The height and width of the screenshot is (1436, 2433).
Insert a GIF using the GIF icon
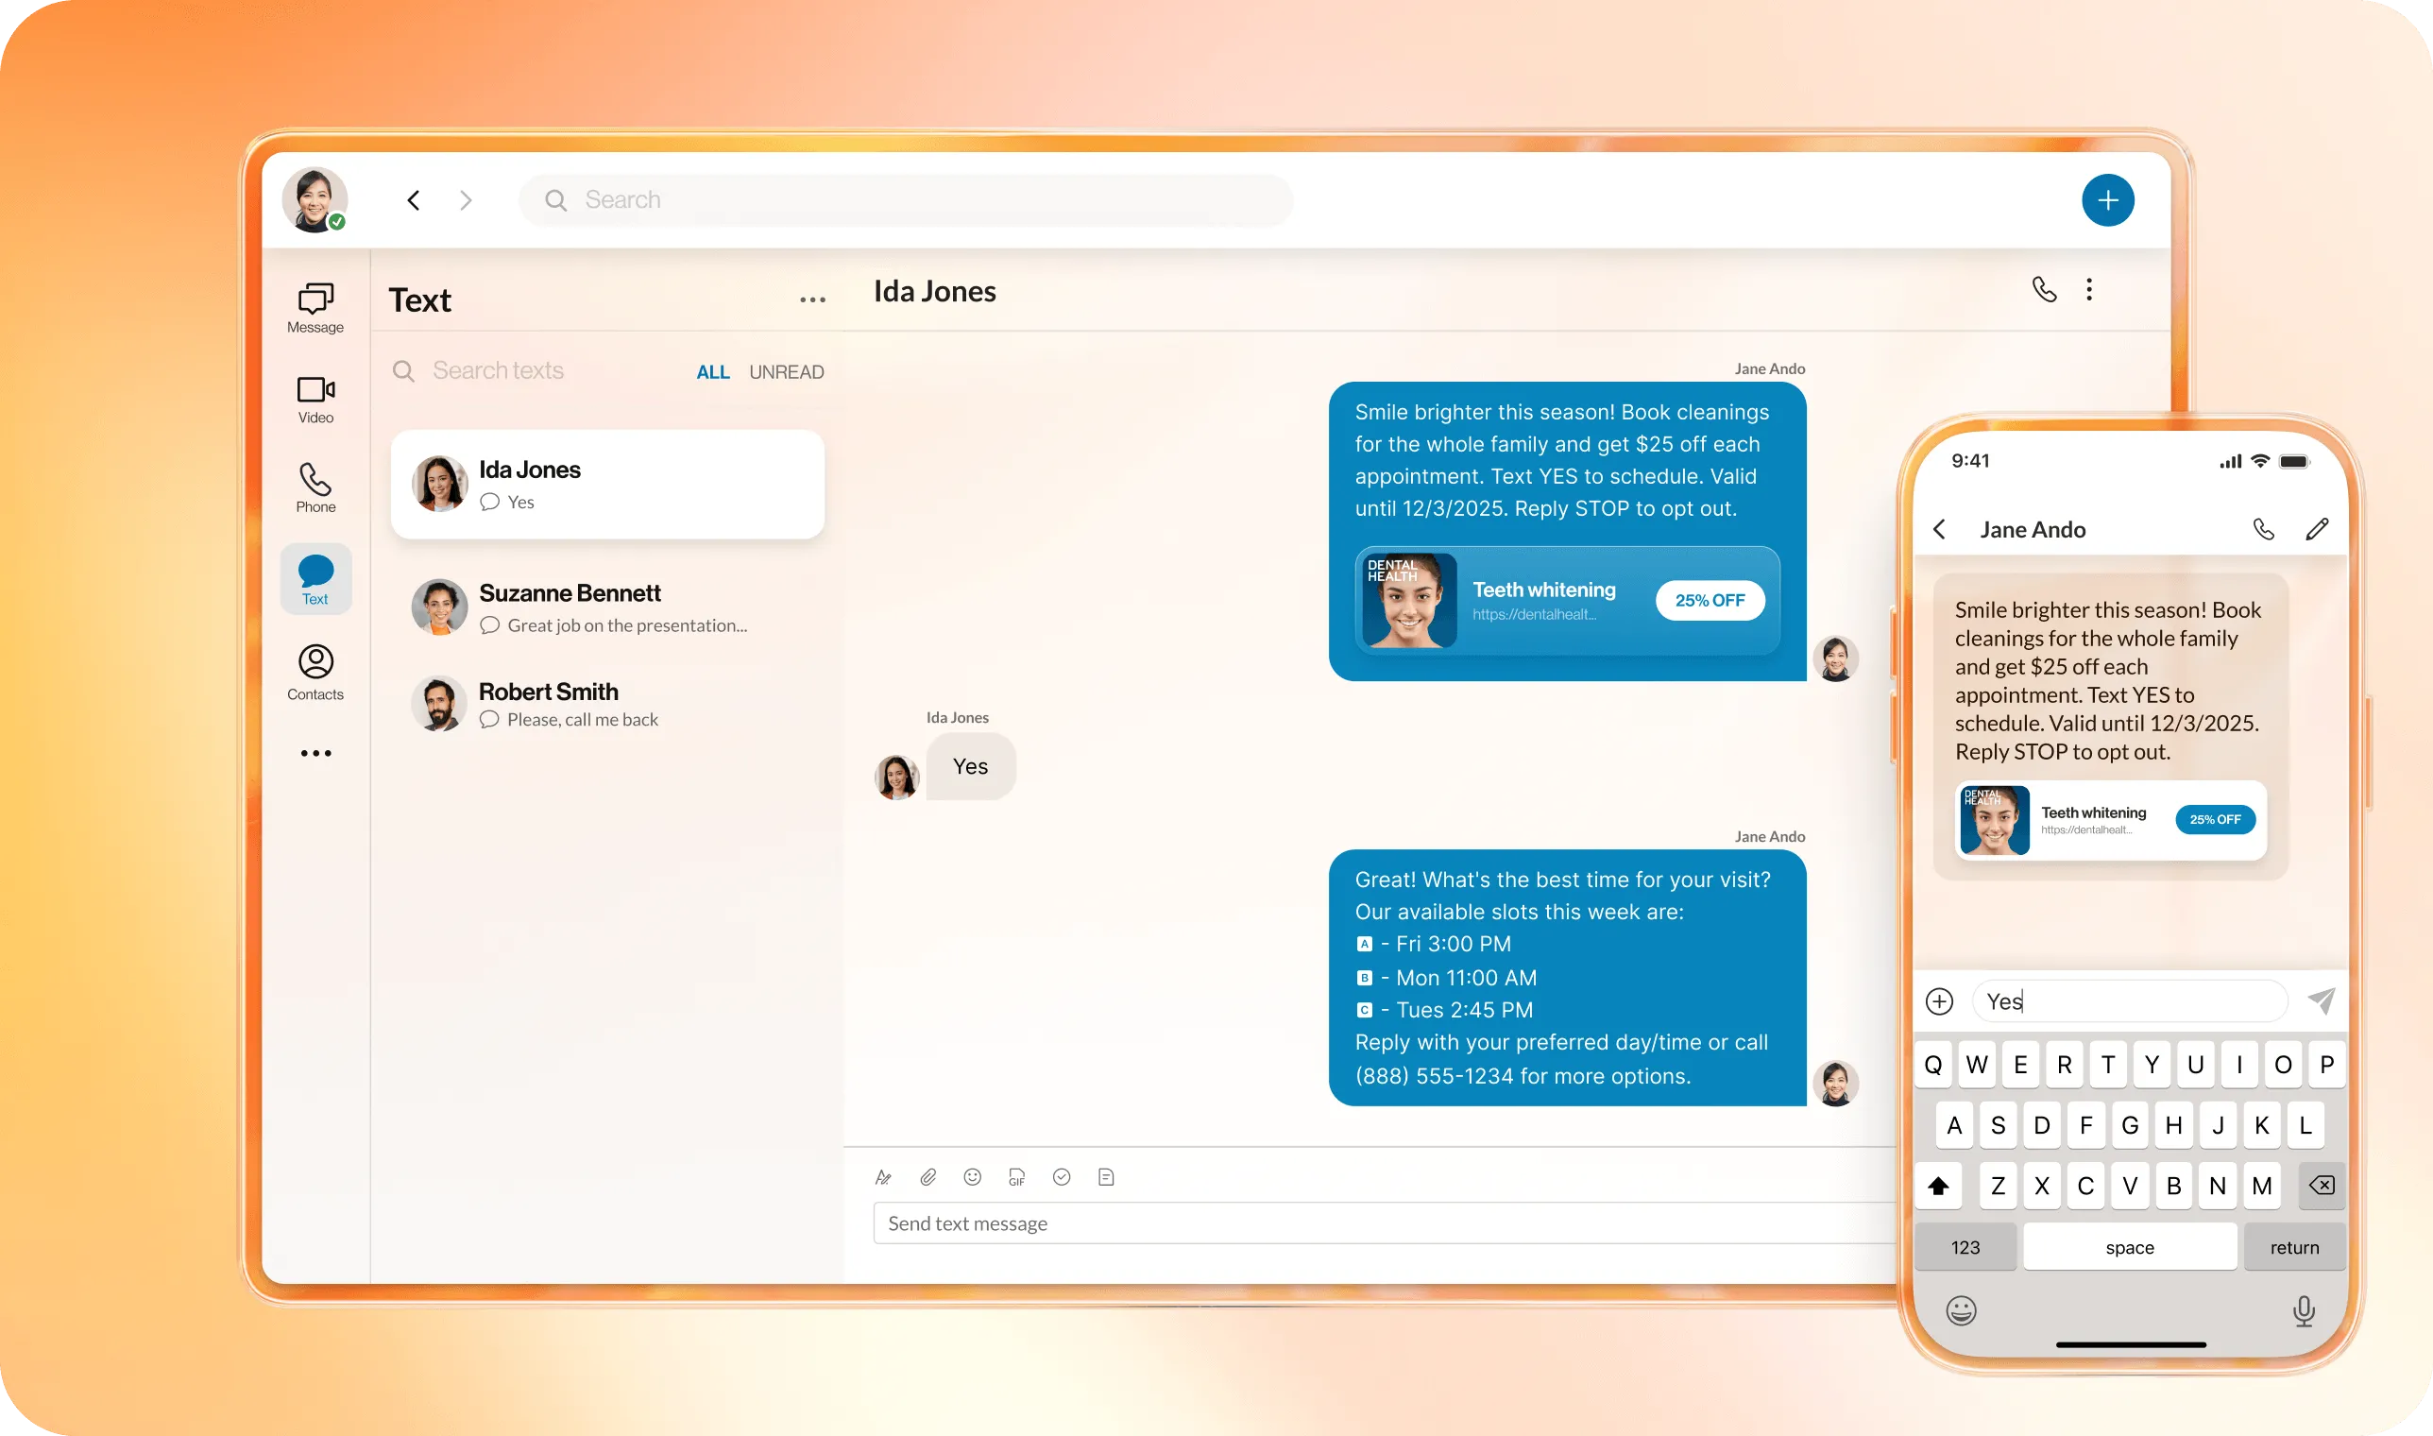[x=1015, y=1176]
